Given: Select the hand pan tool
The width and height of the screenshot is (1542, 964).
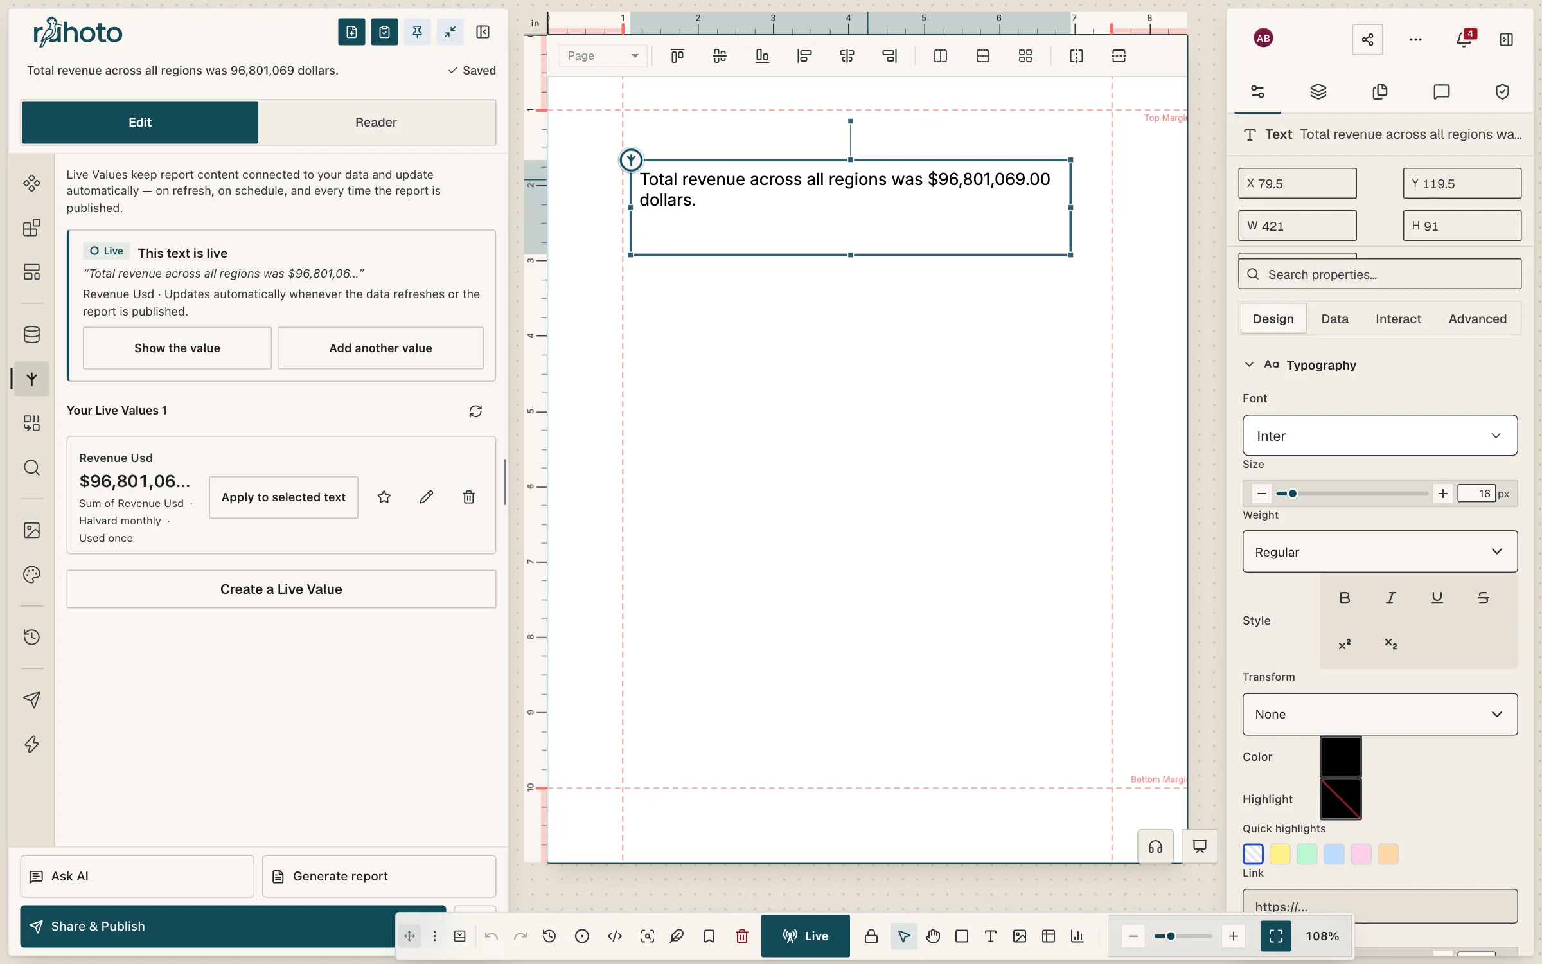Looking at the screenshot, I should [934, 936].
